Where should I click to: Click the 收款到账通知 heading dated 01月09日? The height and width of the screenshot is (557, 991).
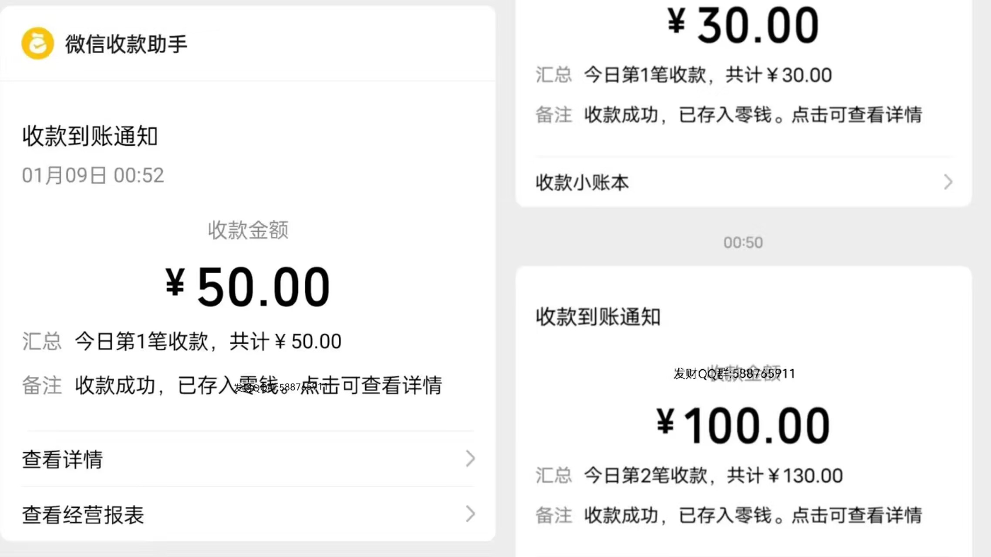click(x=90, y=136)
